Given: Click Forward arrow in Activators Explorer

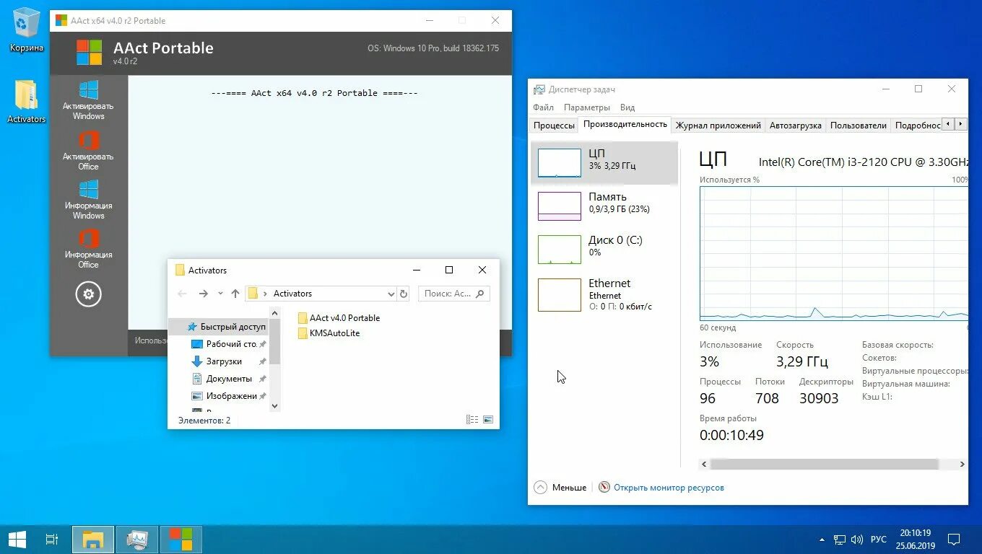Looking at the screenshot, I should point(204,294).
